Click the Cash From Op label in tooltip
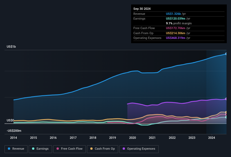231x157 pixels. (143, 33)
